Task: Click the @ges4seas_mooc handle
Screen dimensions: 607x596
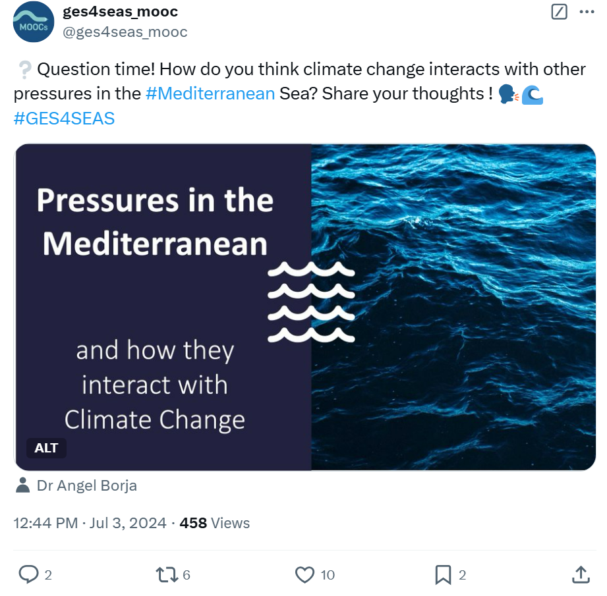Action: 125,32
